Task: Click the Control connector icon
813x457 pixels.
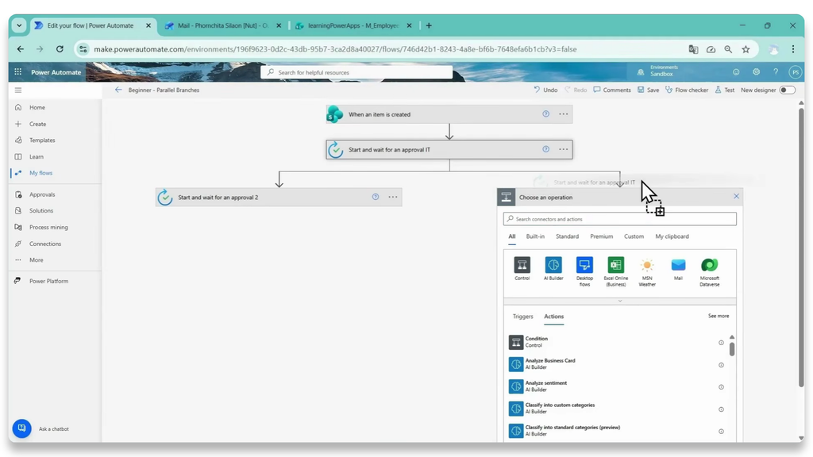Action: click(x=522, y=265)
